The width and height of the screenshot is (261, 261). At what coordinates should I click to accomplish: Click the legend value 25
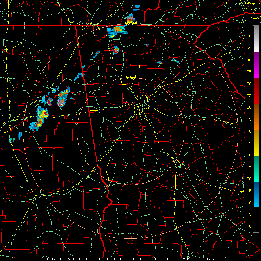249,167
